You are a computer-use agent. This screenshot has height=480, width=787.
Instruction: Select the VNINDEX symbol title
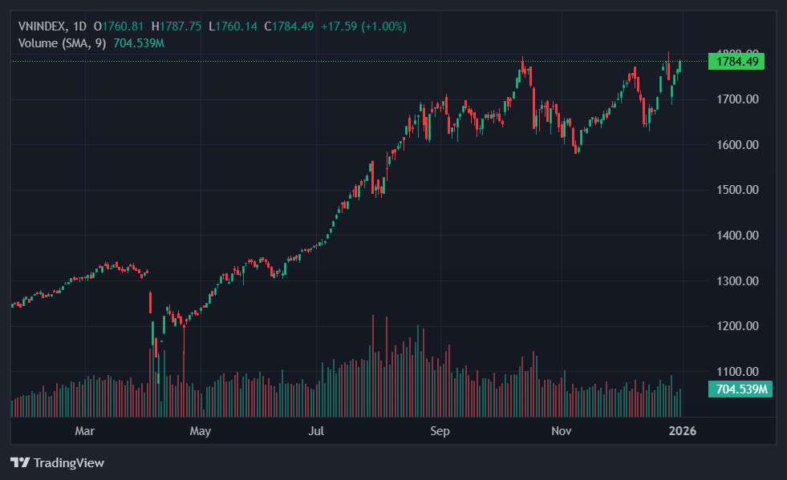pos(42,26)
